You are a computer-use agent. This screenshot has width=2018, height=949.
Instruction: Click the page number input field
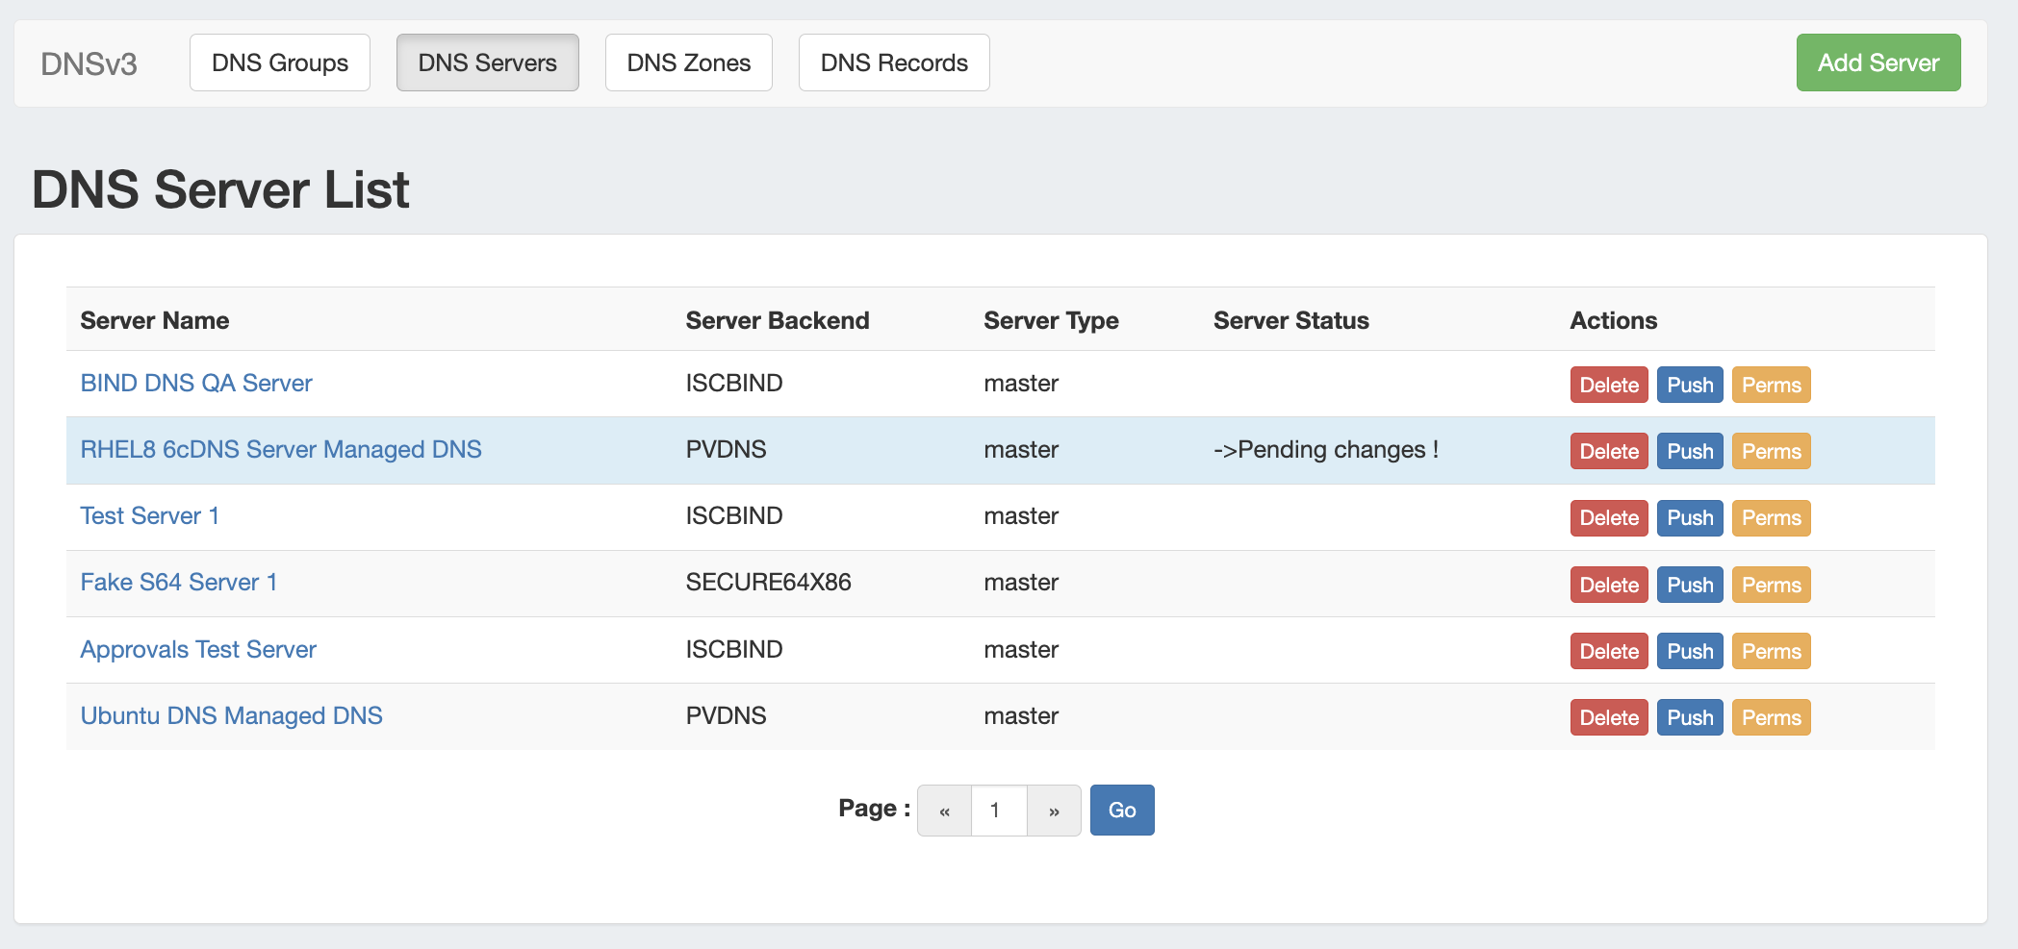pyautogui.click(x=999, y=811)
